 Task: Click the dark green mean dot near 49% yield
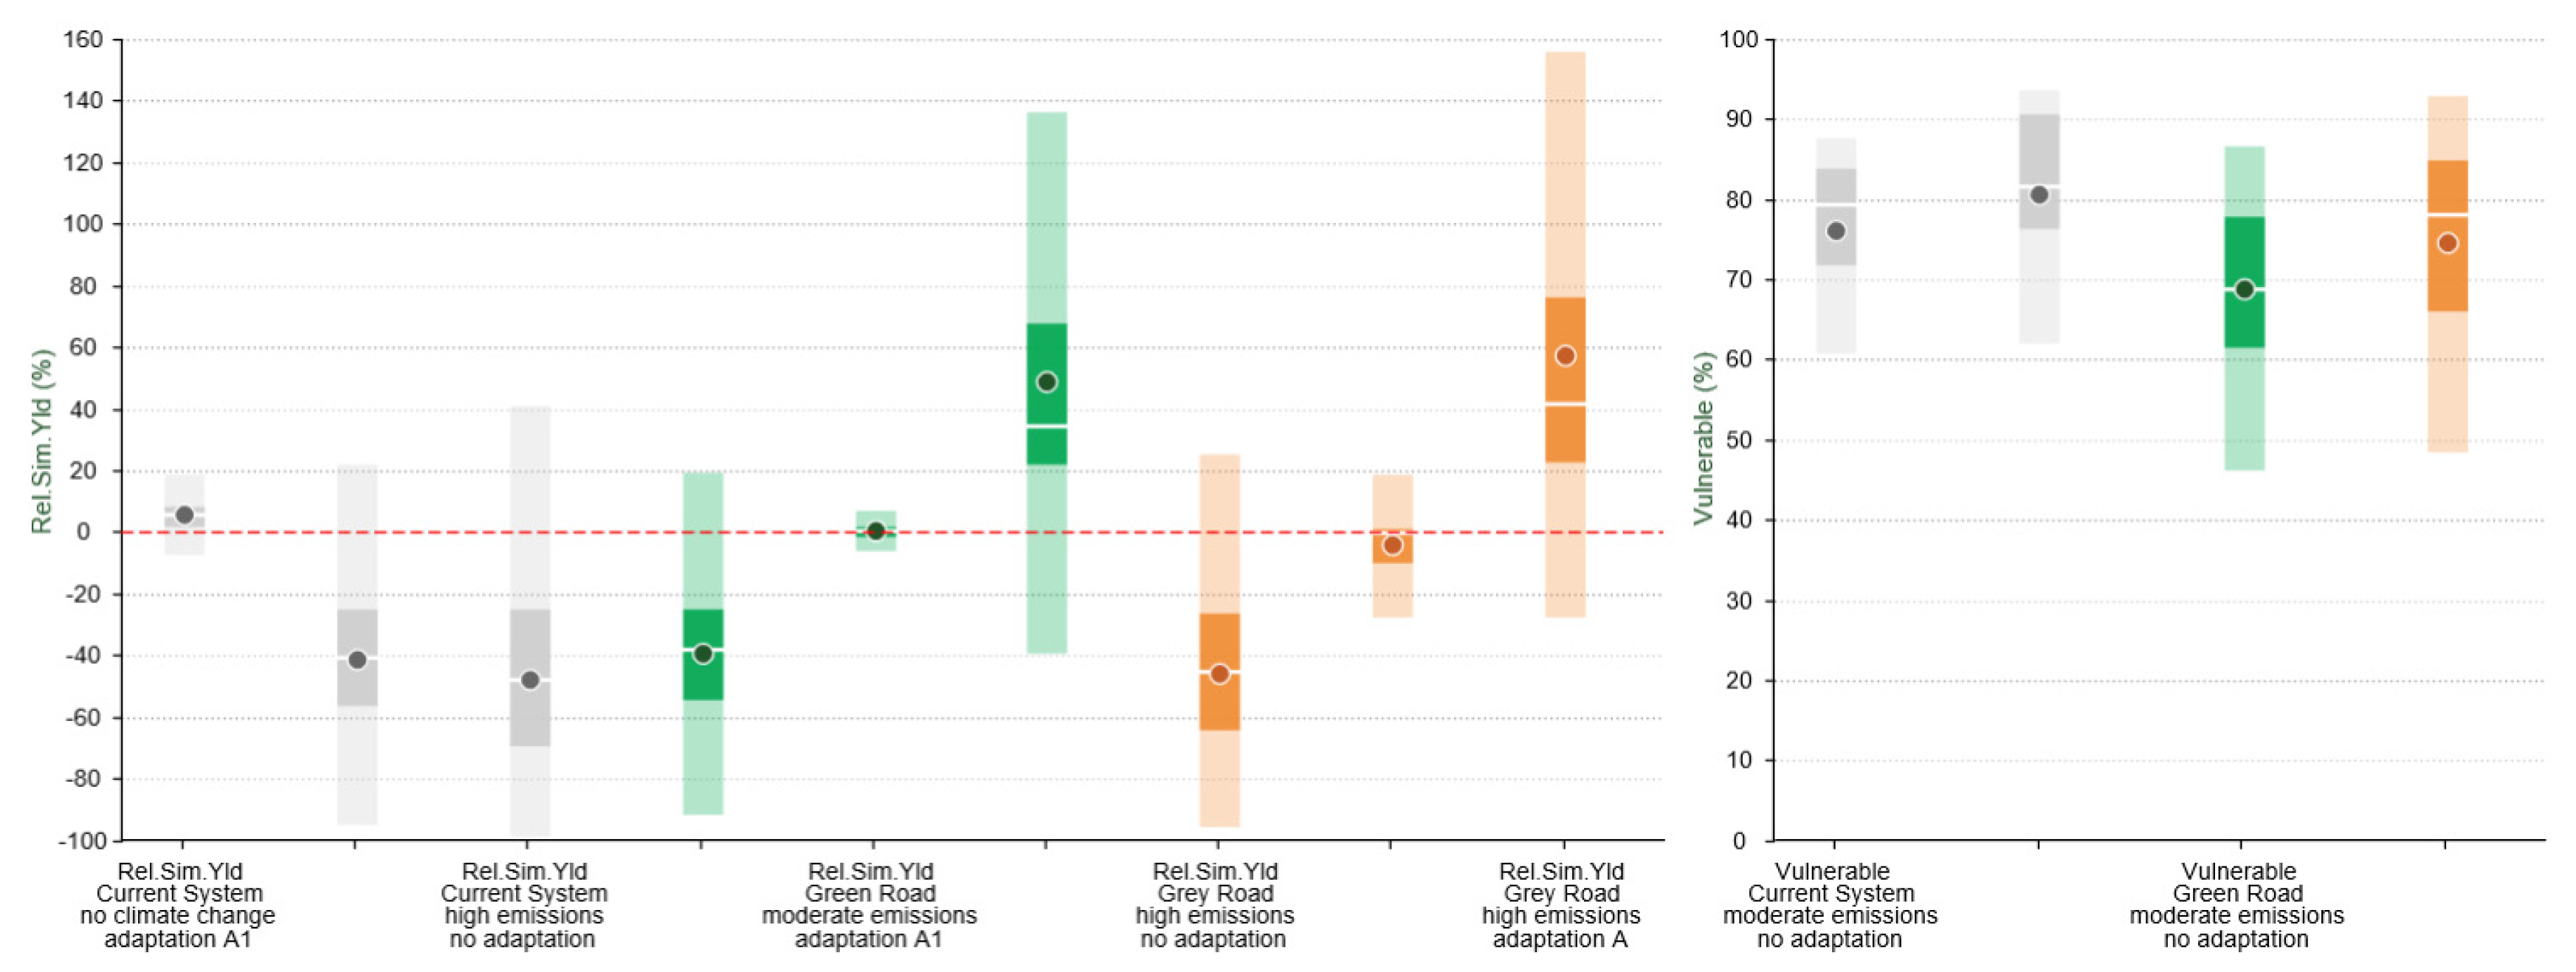point(1047,382)
